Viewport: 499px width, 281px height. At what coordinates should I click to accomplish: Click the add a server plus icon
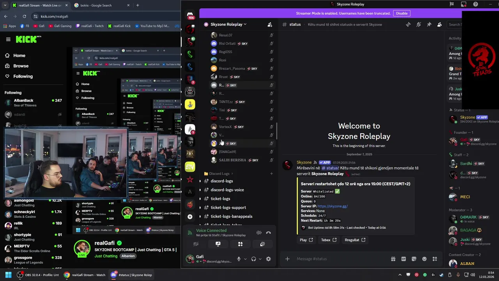[x=190, y=217]
